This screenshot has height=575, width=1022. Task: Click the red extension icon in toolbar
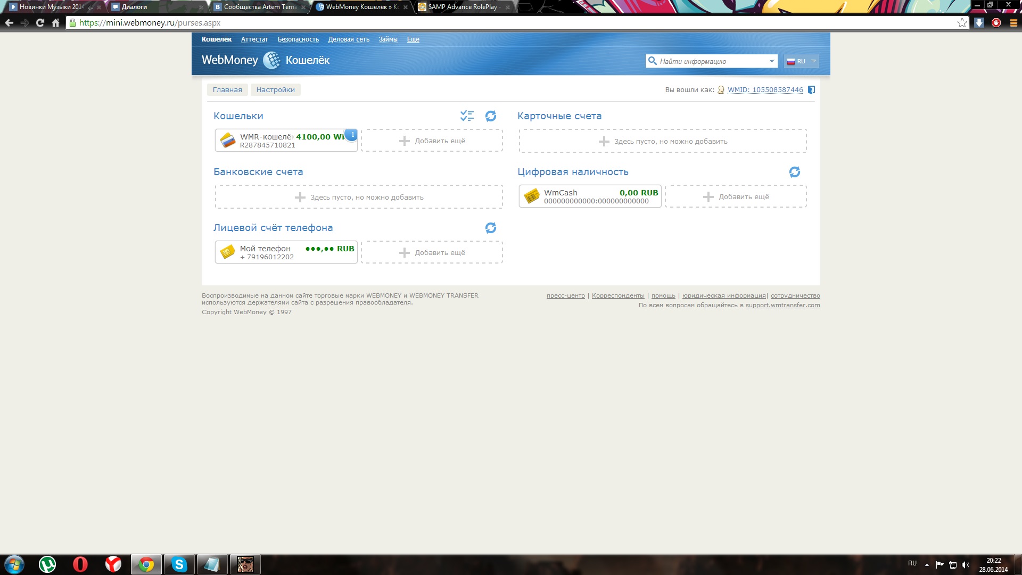tap(996, 23)
